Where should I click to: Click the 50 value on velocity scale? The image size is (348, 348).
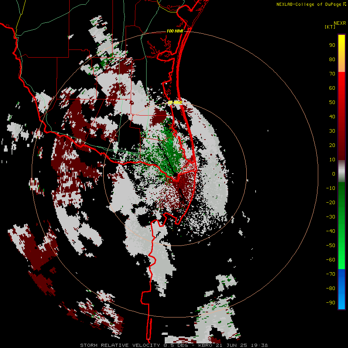[332, 102]
